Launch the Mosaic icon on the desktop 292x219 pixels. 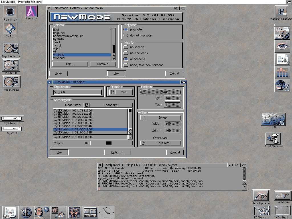point(31,11)
